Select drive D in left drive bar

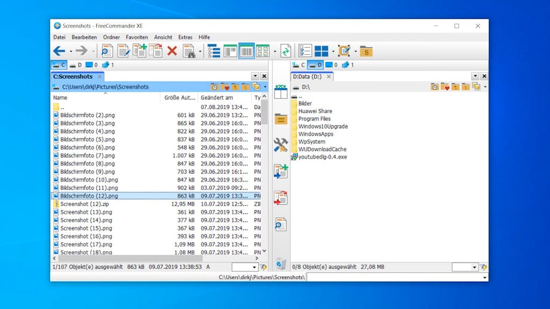click(75, 65)
